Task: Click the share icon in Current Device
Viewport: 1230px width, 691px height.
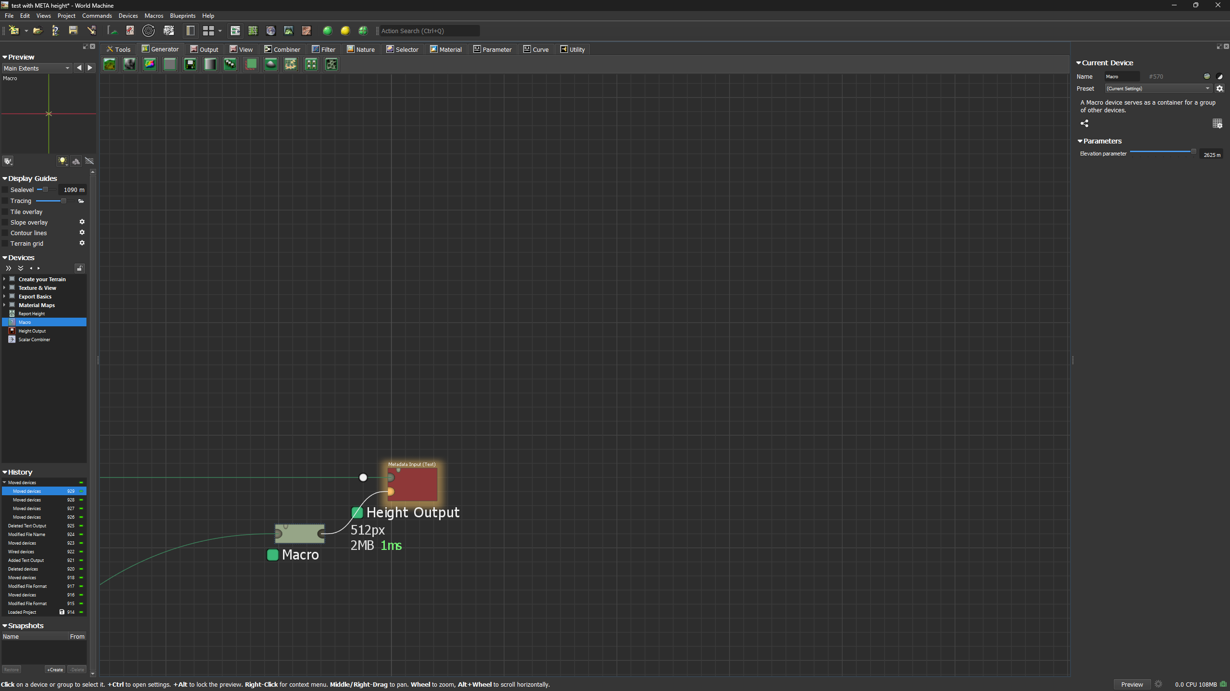Action: click(1084, 123)
